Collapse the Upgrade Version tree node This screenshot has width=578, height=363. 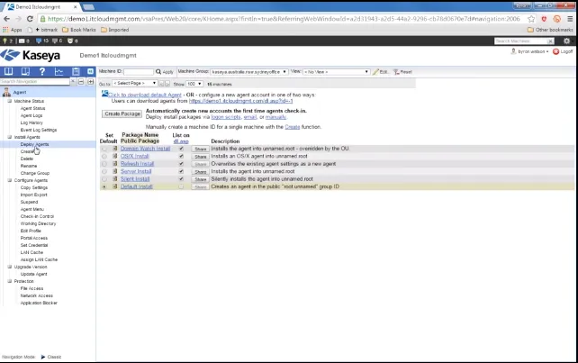click(10, 267)
